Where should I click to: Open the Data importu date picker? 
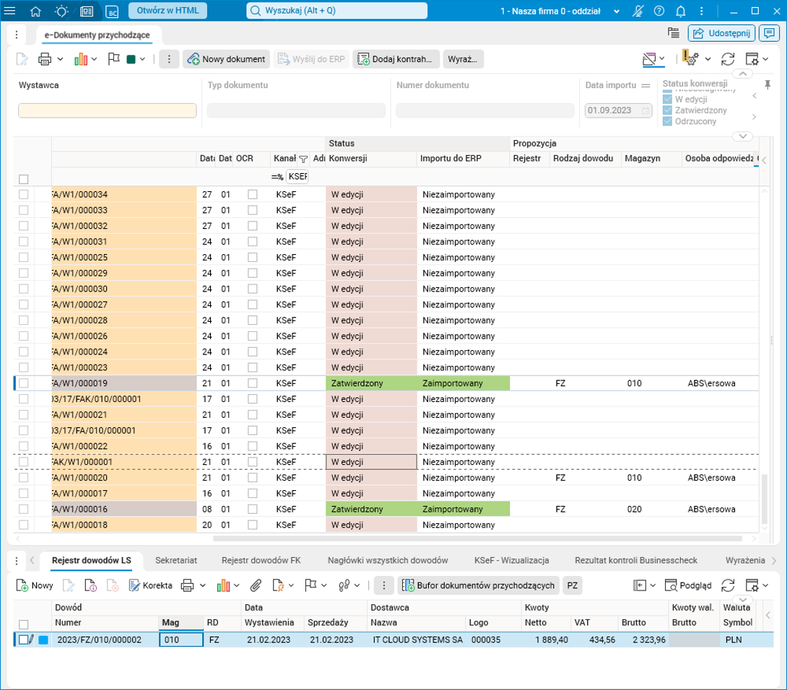tap(645, 110)
